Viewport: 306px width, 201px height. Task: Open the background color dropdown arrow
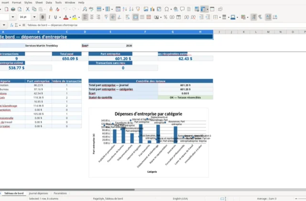click(79, 17)
